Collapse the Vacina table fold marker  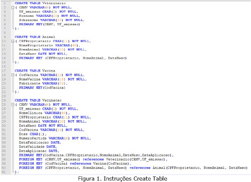click(13, 75)
